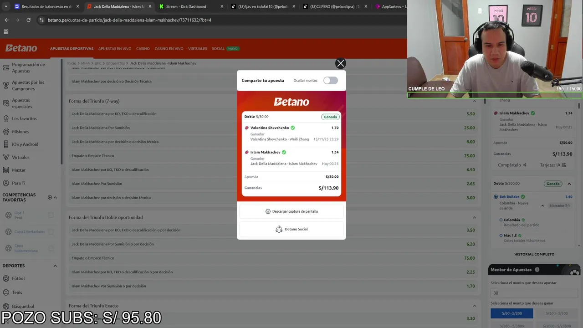Image resolution: width=583 pixels, height=328 pixels.
Task: Collapse Competencias Favoritas section
Action: [56, 197]
